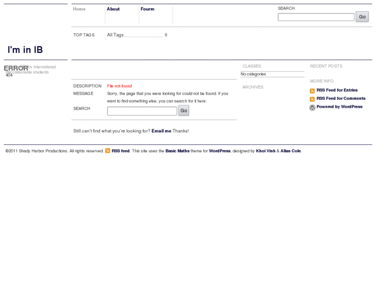The width and height of the screenshot is (385, 288).
Task: Click the WordPress logo icon
Action: 312,108
